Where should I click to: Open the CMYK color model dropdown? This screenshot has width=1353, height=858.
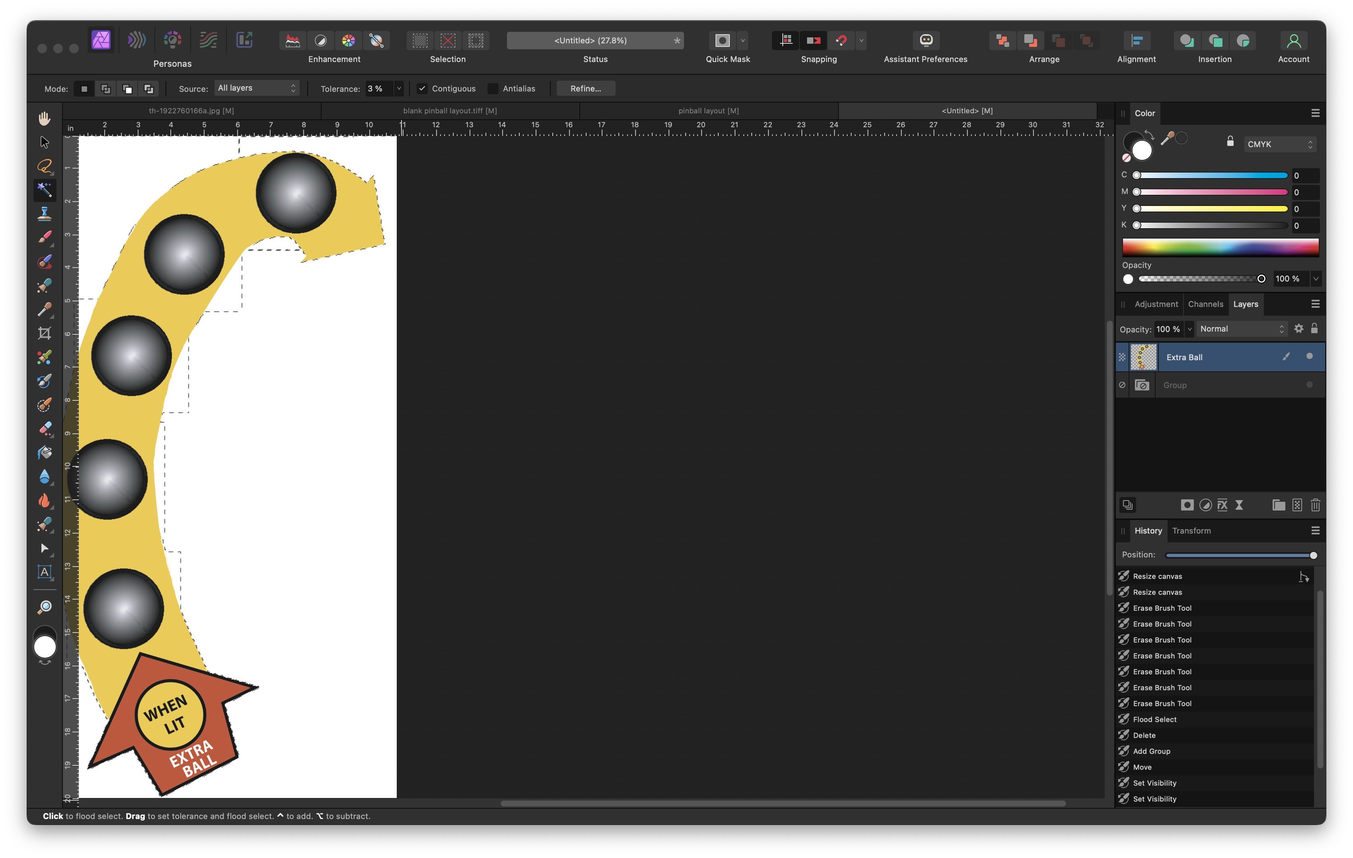coord(1279,144)
